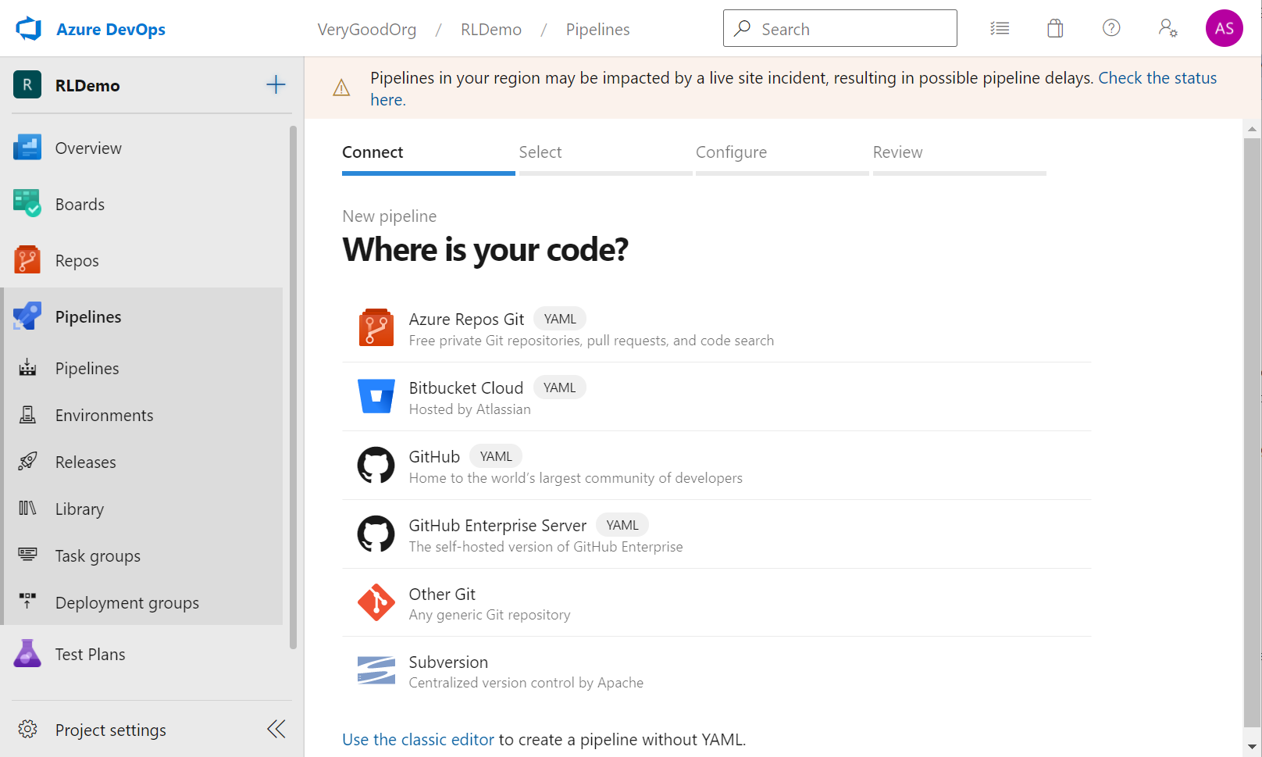Click the Library books icon
Image resolution: width=1262 pixels, height=757 pixels.
(27, 508)
